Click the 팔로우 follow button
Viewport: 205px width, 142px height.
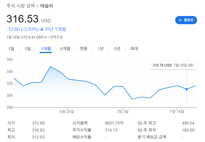coord(186,20)
